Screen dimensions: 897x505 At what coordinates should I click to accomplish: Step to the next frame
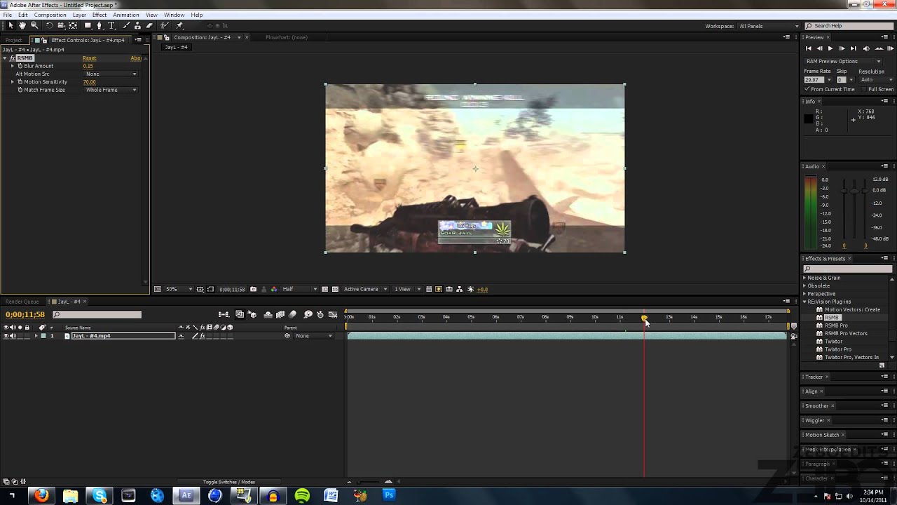click(x=842, y=48)
